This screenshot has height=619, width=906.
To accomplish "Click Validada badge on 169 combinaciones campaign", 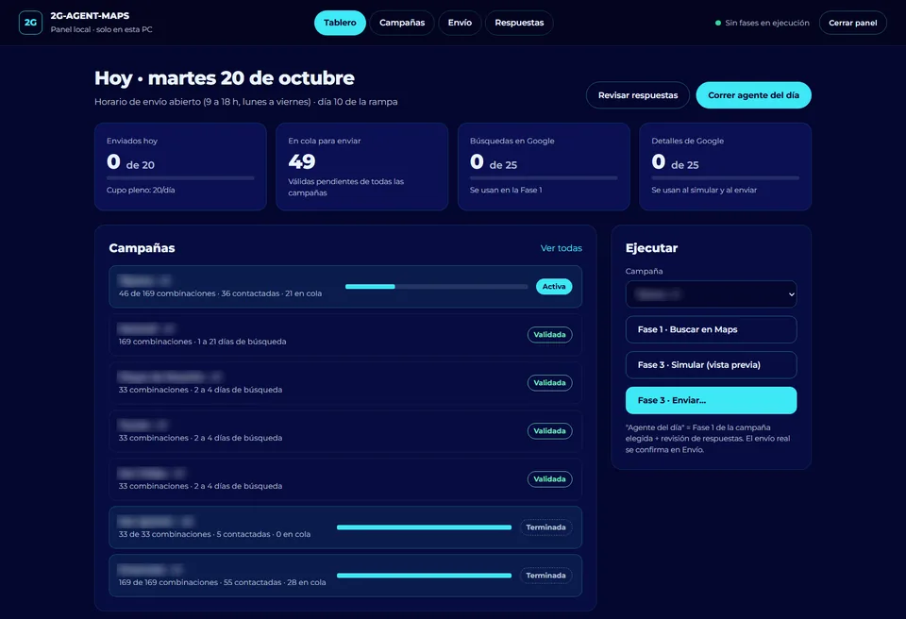I will coord(549,335).
